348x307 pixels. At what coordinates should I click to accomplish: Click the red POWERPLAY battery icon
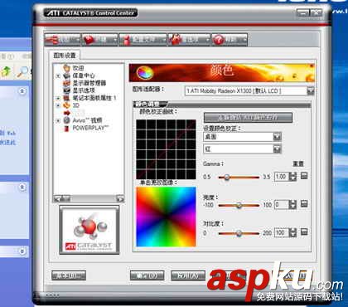(x=66, y=128)
